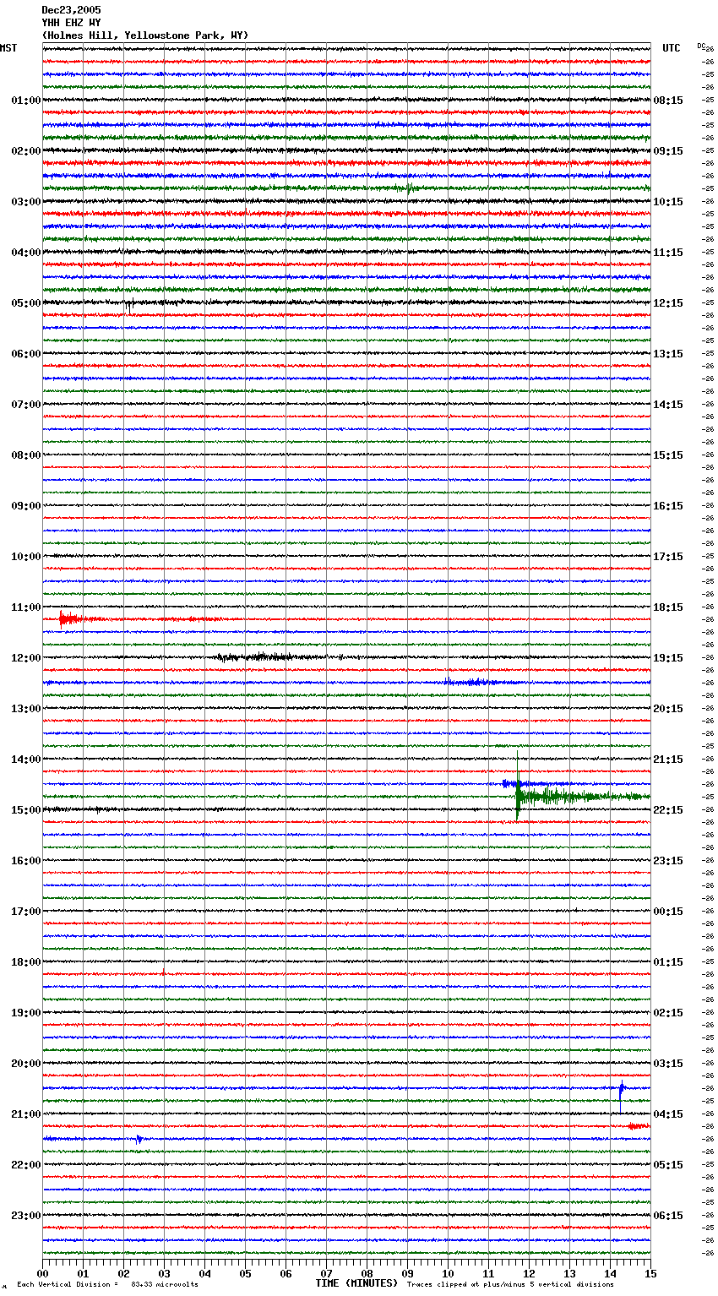Click the "TIME (MINUTES)" axis title
The image size is (718, 1296).
point(356,1283)
